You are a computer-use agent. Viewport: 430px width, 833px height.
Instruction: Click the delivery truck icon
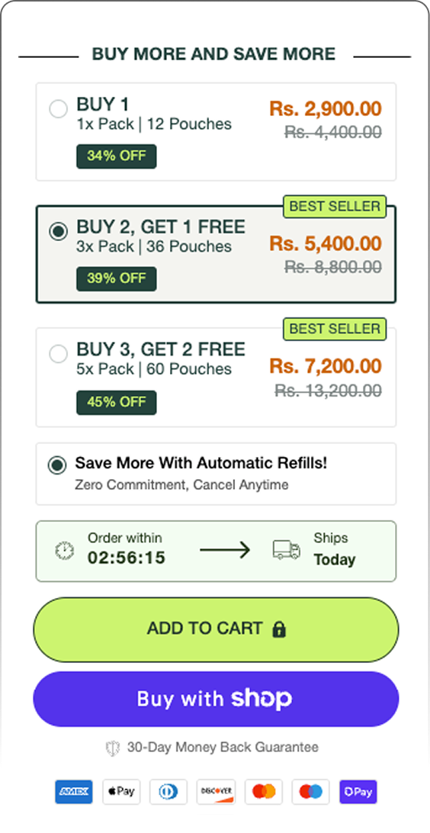(286, 550)
